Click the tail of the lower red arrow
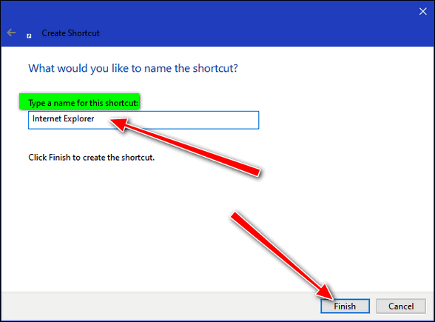The image size is (435, 322). tap(235, 216)
